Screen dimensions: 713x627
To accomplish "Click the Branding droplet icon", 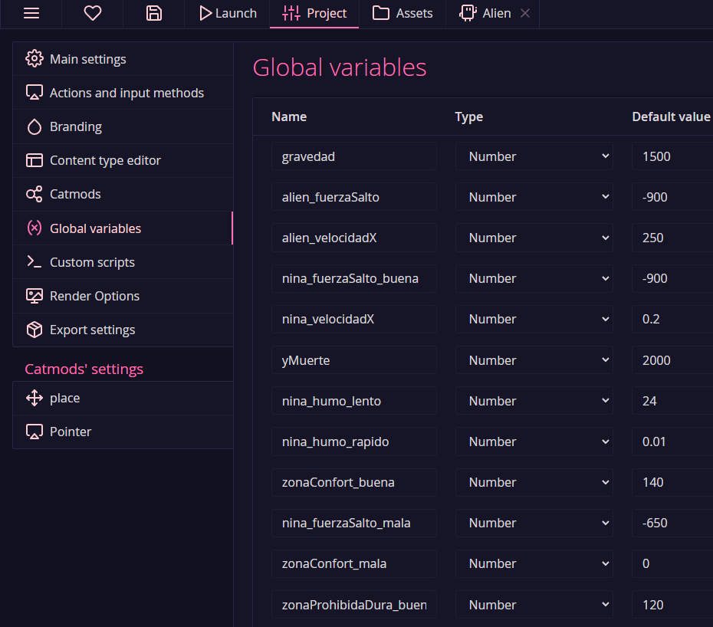I will (x=34, y=127).
